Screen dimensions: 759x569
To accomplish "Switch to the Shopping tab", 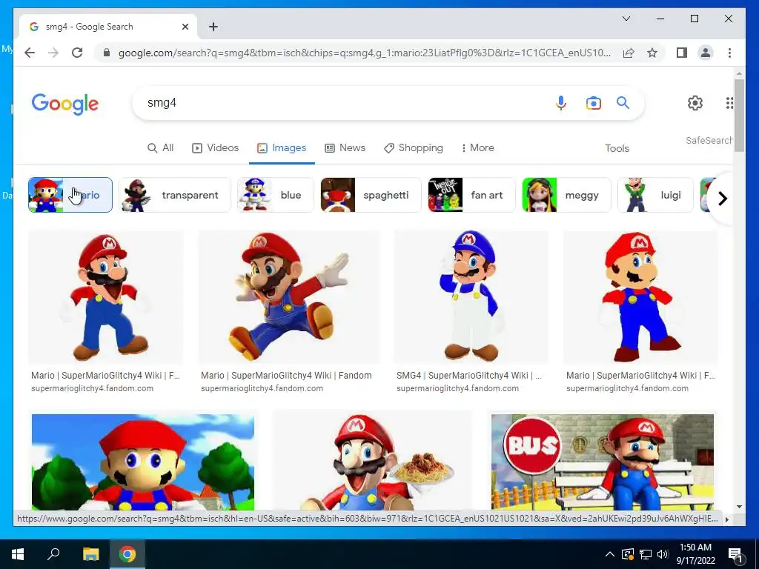I will 414,148.
